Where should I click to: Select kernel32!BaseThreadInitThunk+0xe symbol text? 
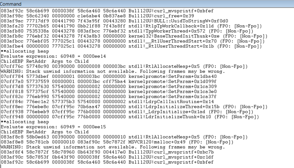(x=174, y=36)
